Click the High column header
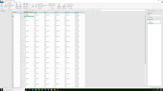163x91 pixels. pos(39,12)
